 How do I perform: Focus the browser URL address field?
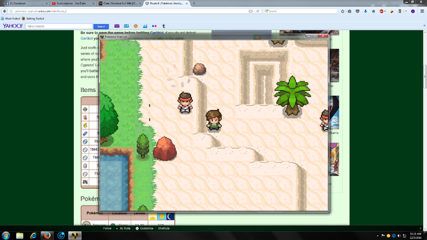click(x=131, y=11)
